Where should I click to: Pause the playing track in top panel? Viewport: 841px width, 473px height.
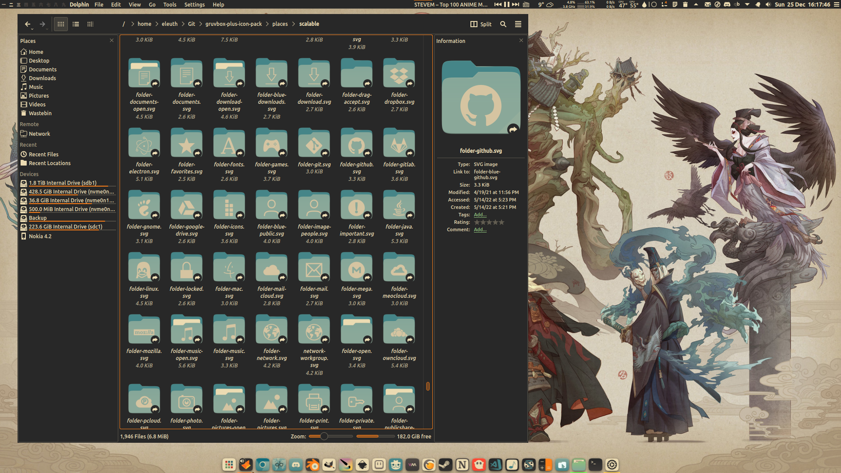click(507, 4)
